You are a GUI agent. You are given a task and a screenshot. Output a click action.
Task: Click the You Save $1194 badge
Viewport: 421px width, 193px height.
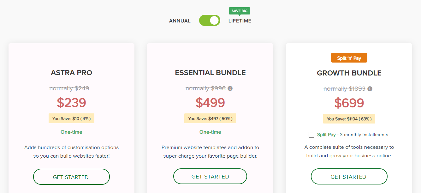click(349, 119)
